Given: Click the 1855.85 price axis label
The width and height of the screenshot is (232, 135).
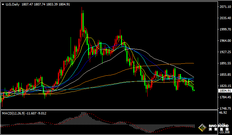Looking at the screenshot, I should pos(225,74).
